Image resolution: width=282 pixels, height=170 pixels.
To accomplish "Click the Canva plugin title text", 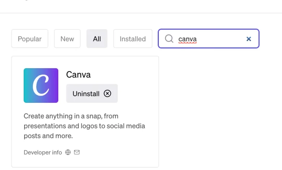I will pos(78,75).
